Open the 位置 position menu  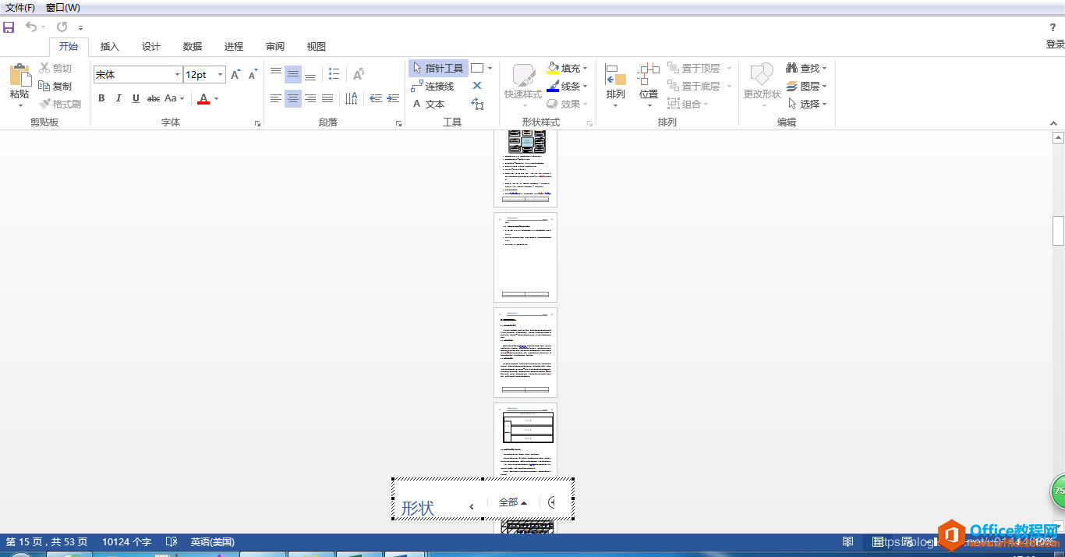pos(649,86)
